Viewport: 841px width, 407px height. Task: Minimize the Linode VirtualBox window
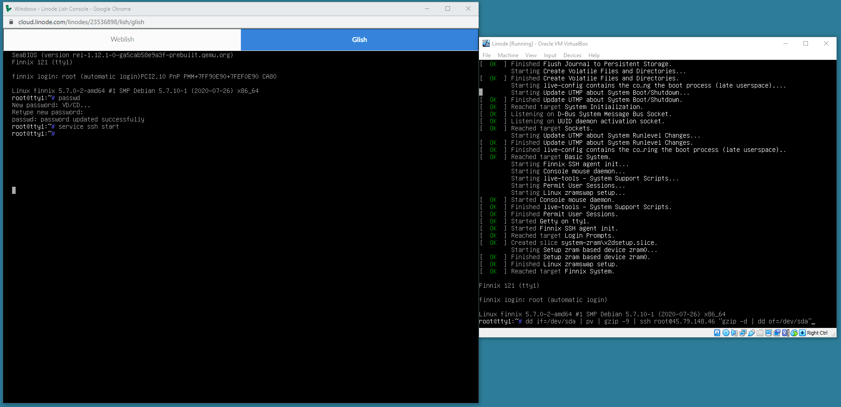(x=786, y=43)
